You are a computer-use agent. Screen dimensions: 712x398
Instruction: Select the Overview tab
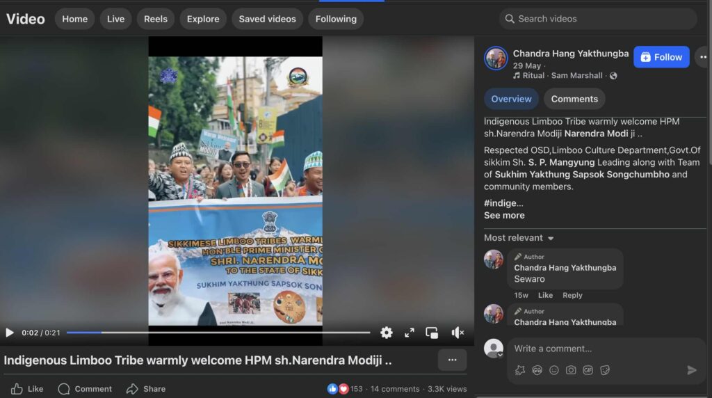pos(511,99)
